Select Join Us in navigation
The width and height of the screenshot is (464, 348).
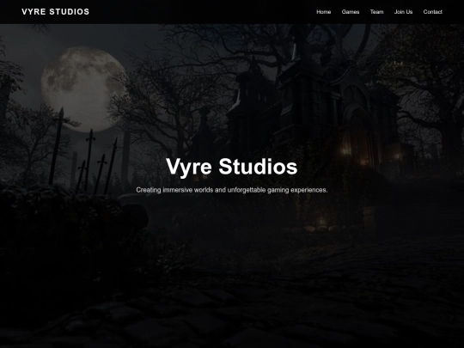coord(403,12)
